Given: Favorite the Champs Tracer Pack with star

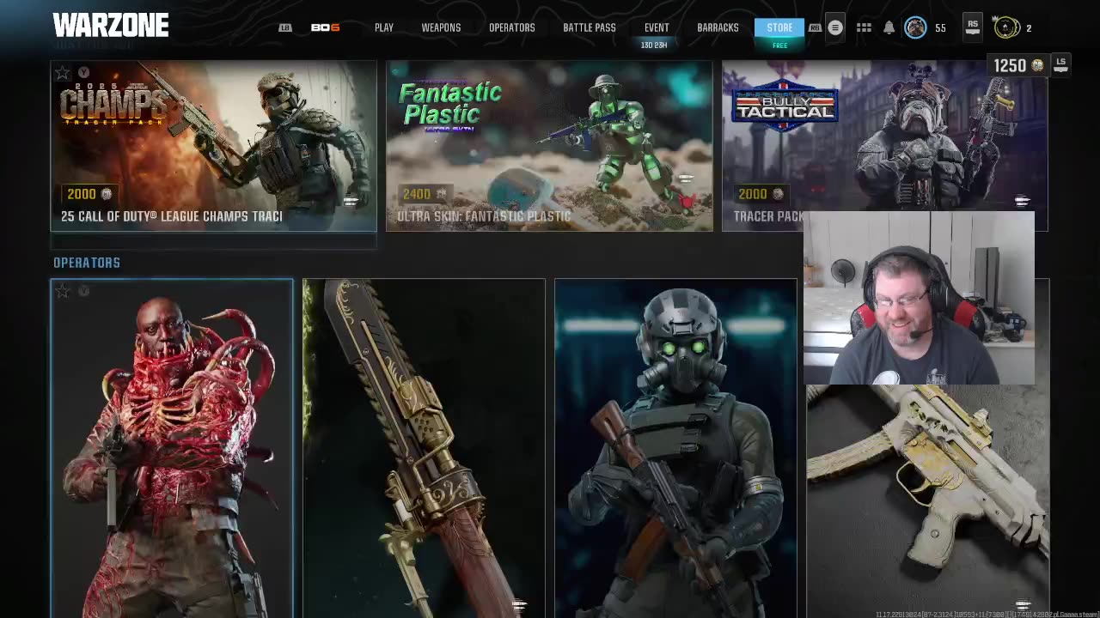Looking at the screenshot, I should pos(62,73).
